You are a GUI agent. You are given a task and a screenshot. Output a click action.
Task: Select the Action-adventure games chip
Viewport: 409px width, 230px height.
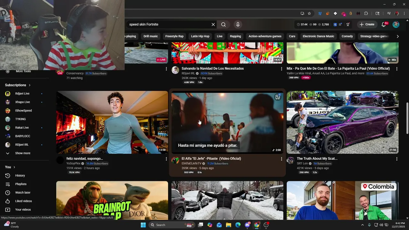265,36
